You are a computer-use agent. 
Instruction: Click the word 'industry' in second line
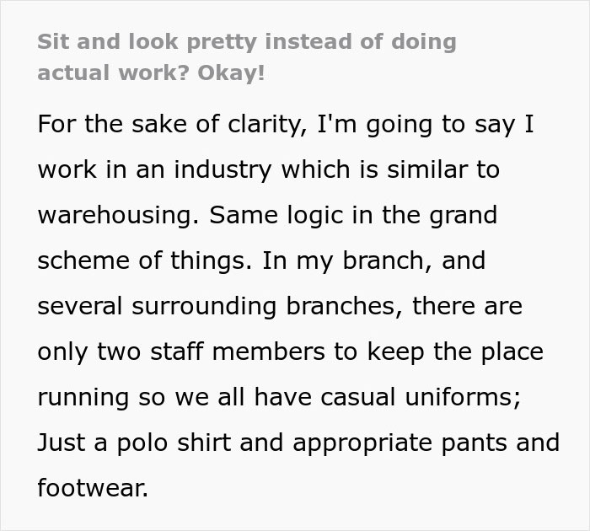pos(223,169)
